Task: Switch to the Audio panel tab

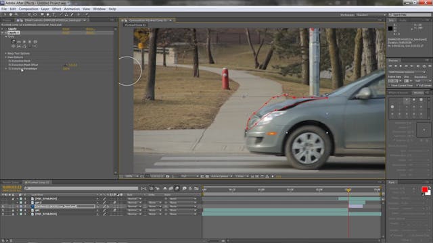Action: 403,20
